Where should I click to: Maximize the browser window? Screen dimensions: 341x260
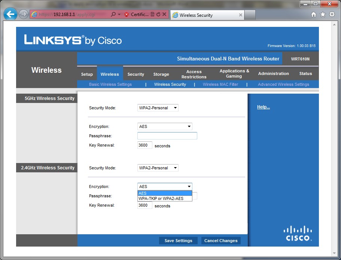click(316, 4)
